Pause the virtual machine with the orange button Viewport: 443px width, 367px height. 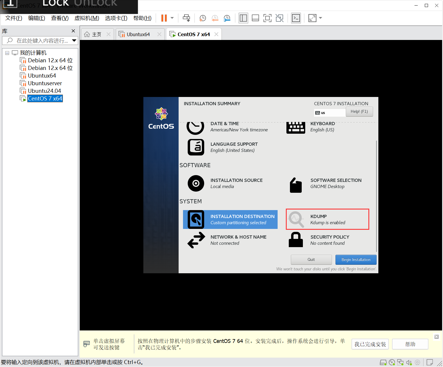(164, 18)
